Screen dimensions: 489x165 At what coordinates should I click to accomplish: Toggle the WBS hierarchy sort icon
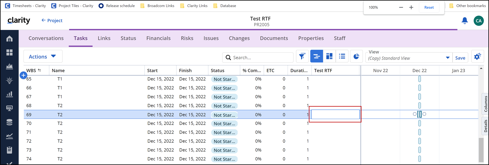(x=39, y=70)
